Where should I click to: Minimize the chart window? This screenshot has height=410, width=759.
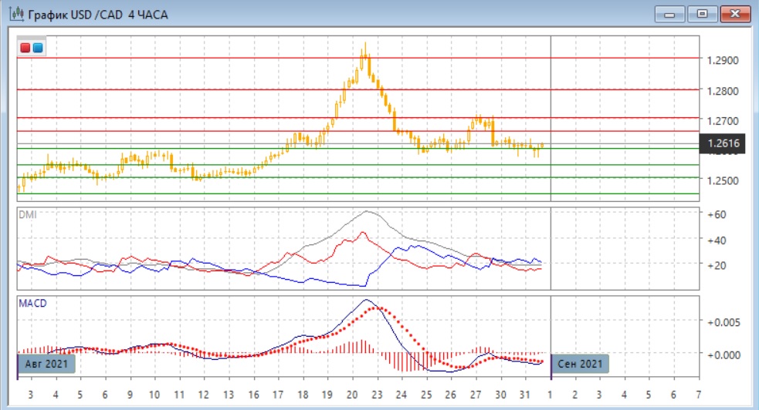(x=670, y=14)
